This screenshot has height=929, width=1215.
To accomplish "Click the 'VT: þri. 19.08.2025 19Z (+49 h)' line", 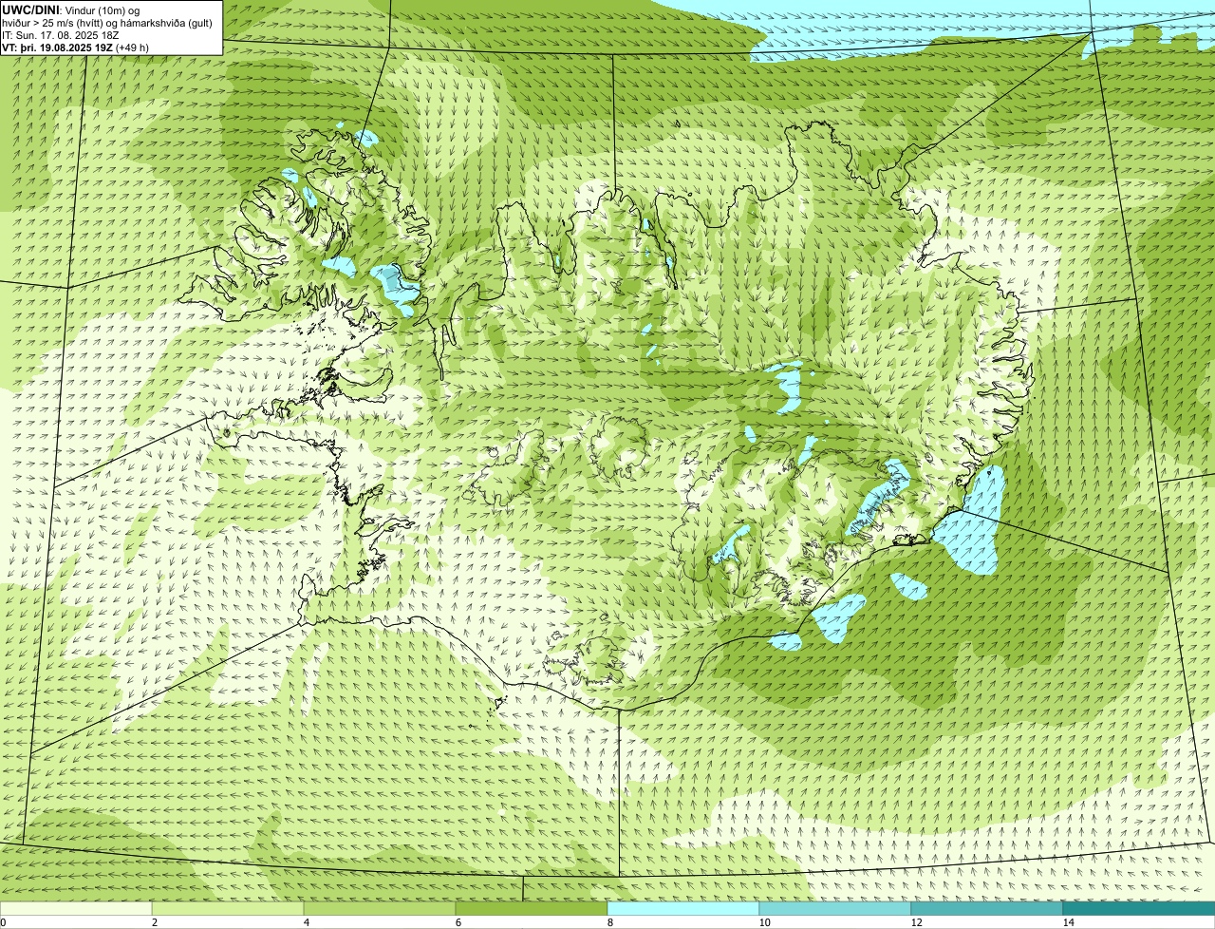I will coord(76,47).
